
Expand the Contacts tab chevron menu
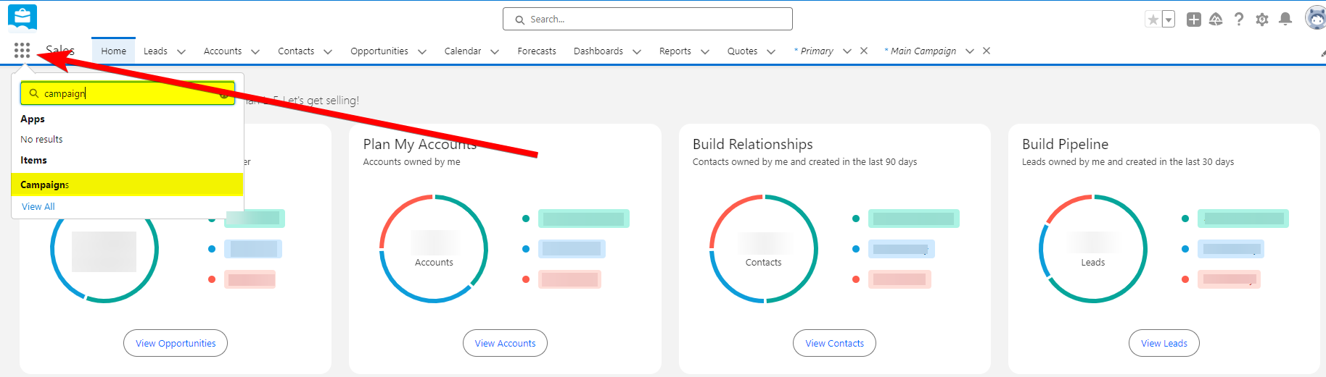[328, 51]
